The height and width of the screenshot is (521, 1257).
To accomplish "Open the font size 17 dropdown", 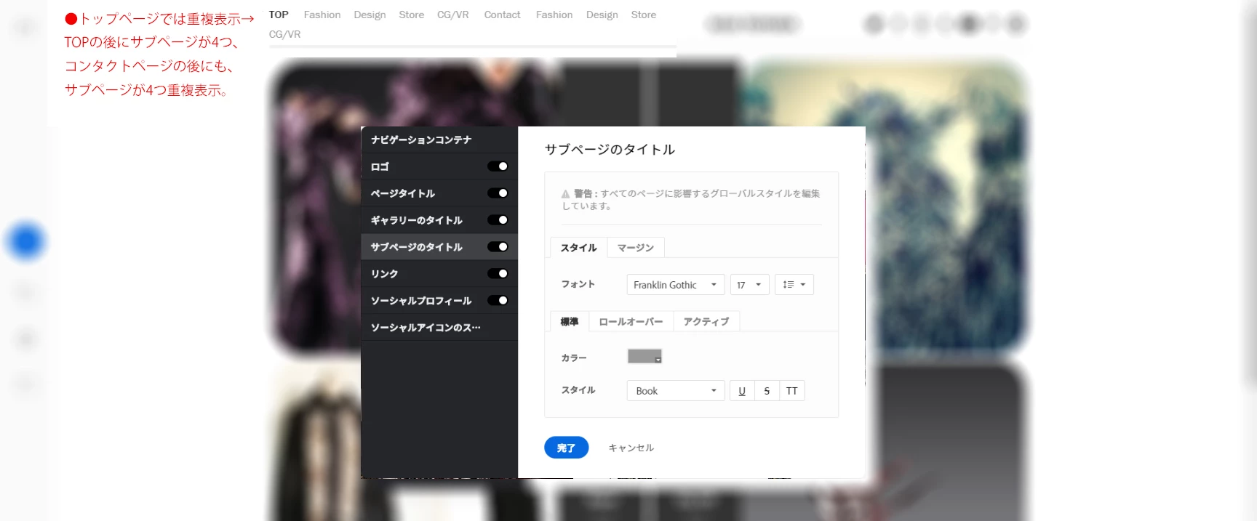I will coord(749,285).
